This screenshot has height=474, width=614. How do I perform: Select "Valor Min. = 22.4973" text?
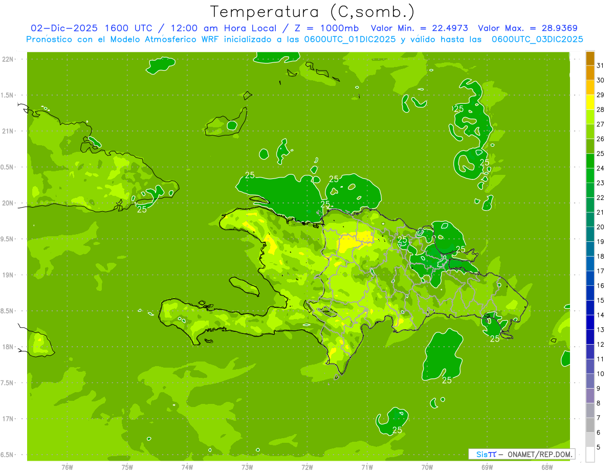point(419,28)
